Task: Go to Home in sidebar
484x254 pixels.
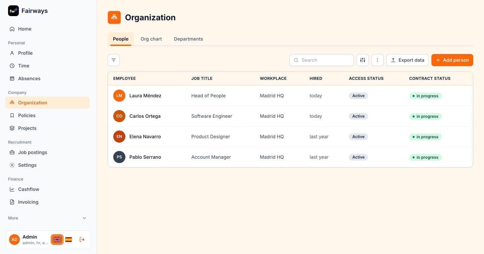Action: [47, 29]
